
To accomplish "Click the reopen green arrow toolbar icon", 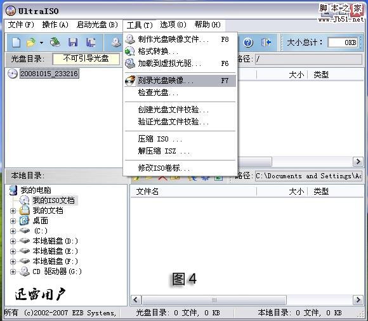I will tap(55, 43).
